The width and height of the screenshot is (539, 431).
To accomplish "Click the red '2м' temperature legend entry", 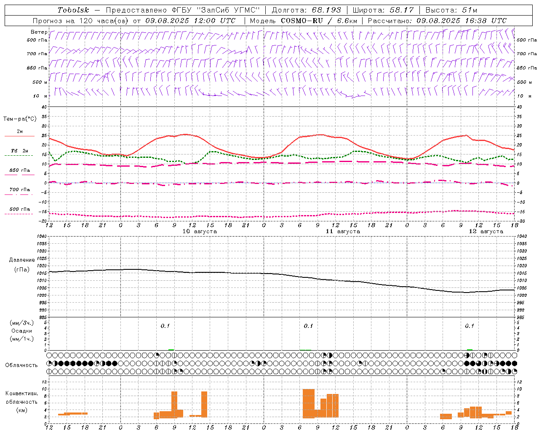I will pos(19,132).
